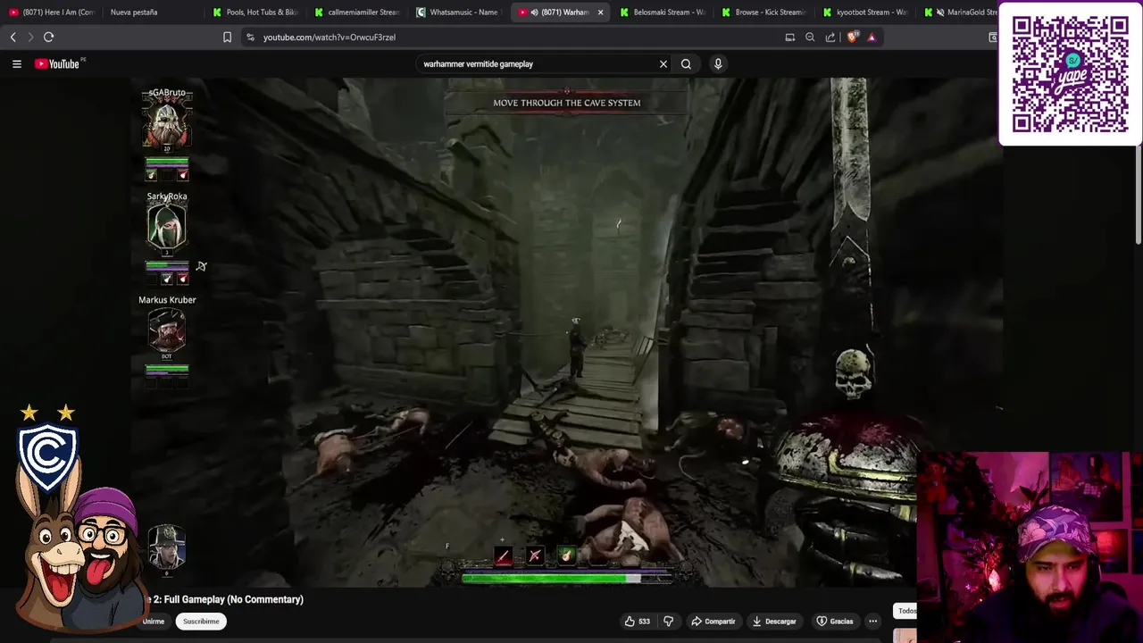The image size is (1143, 643).
Task: Go back with the browser back arrow
Action: click(x=13, y=37)
